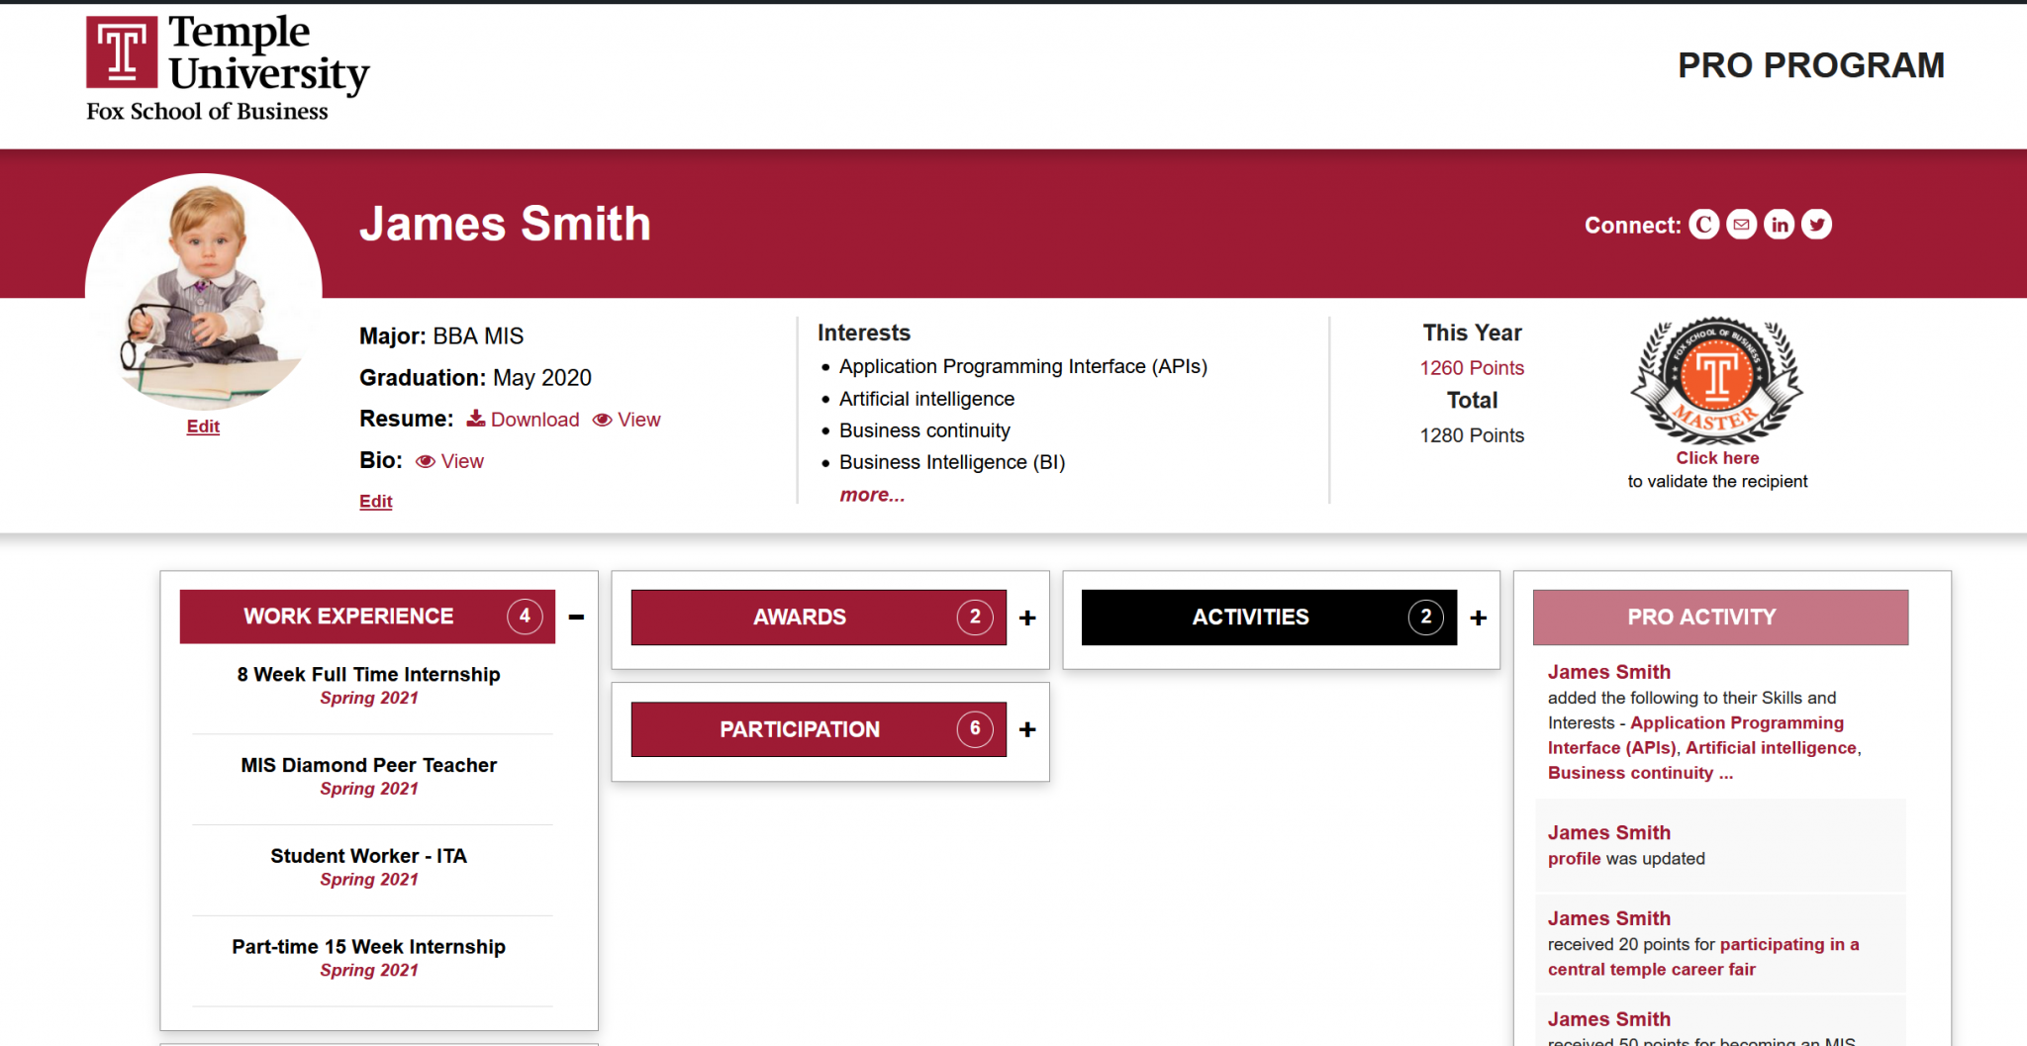
Task: Click the Master badge emblem
Action: tap(1717, 381)
